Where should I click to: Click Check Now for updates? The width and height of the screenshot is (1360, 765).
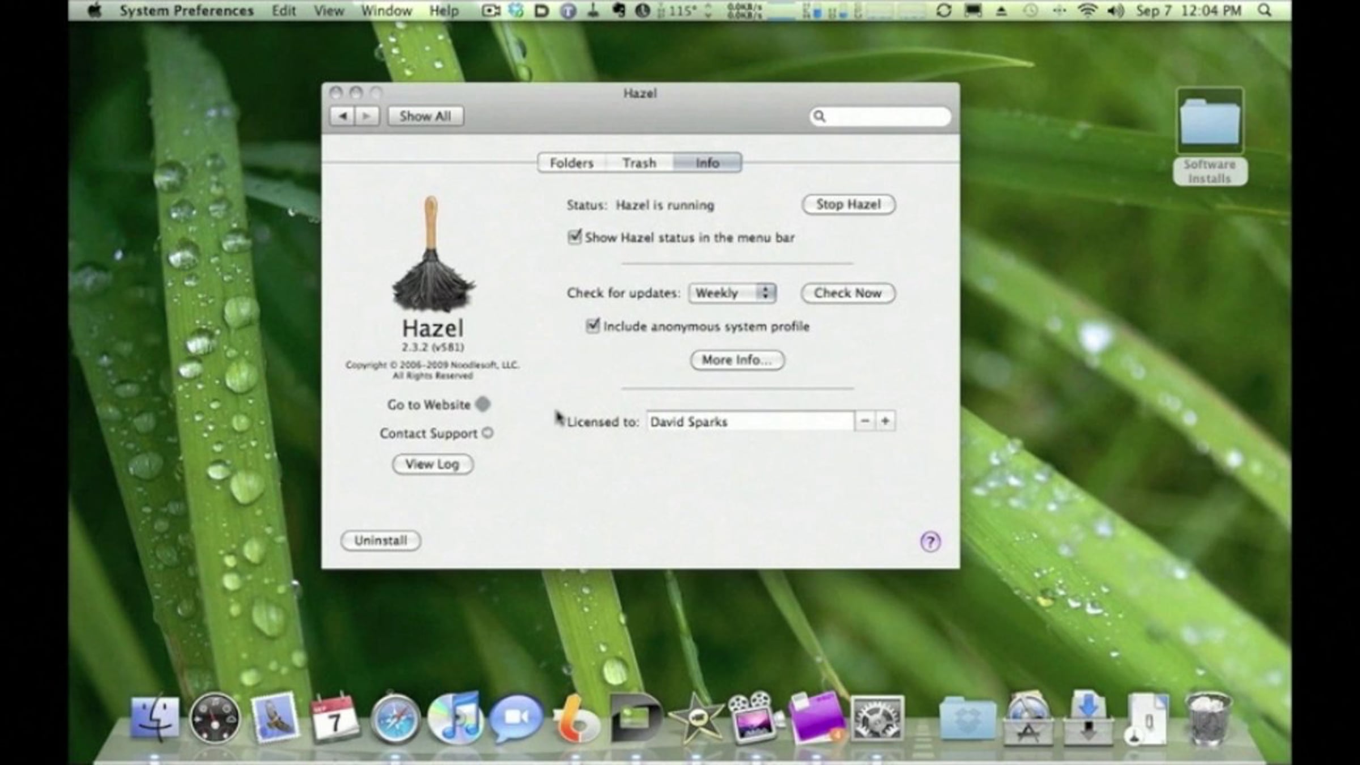point(848,293)
